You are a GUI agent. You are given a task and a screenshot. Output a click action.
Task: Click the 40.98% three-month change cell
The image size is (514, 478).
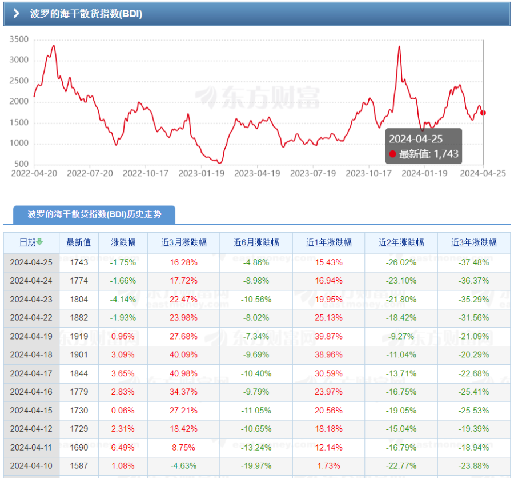coord(183,373)
